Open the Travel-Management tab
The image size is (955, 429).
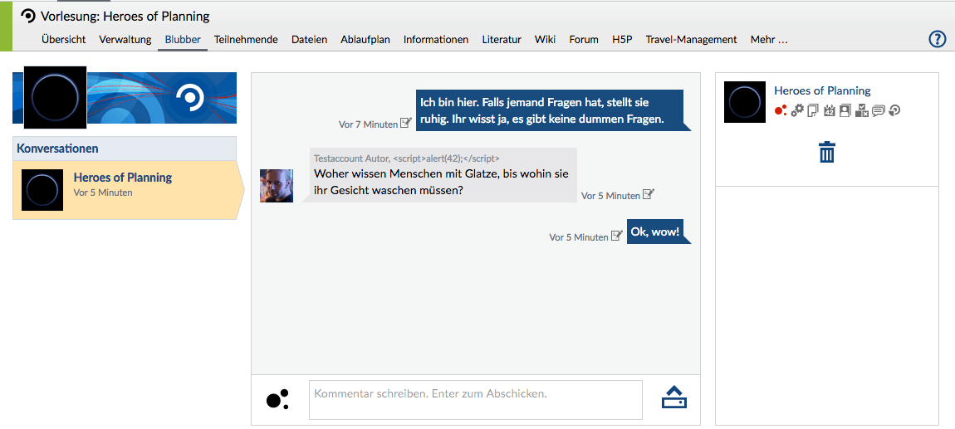(691, 40)
